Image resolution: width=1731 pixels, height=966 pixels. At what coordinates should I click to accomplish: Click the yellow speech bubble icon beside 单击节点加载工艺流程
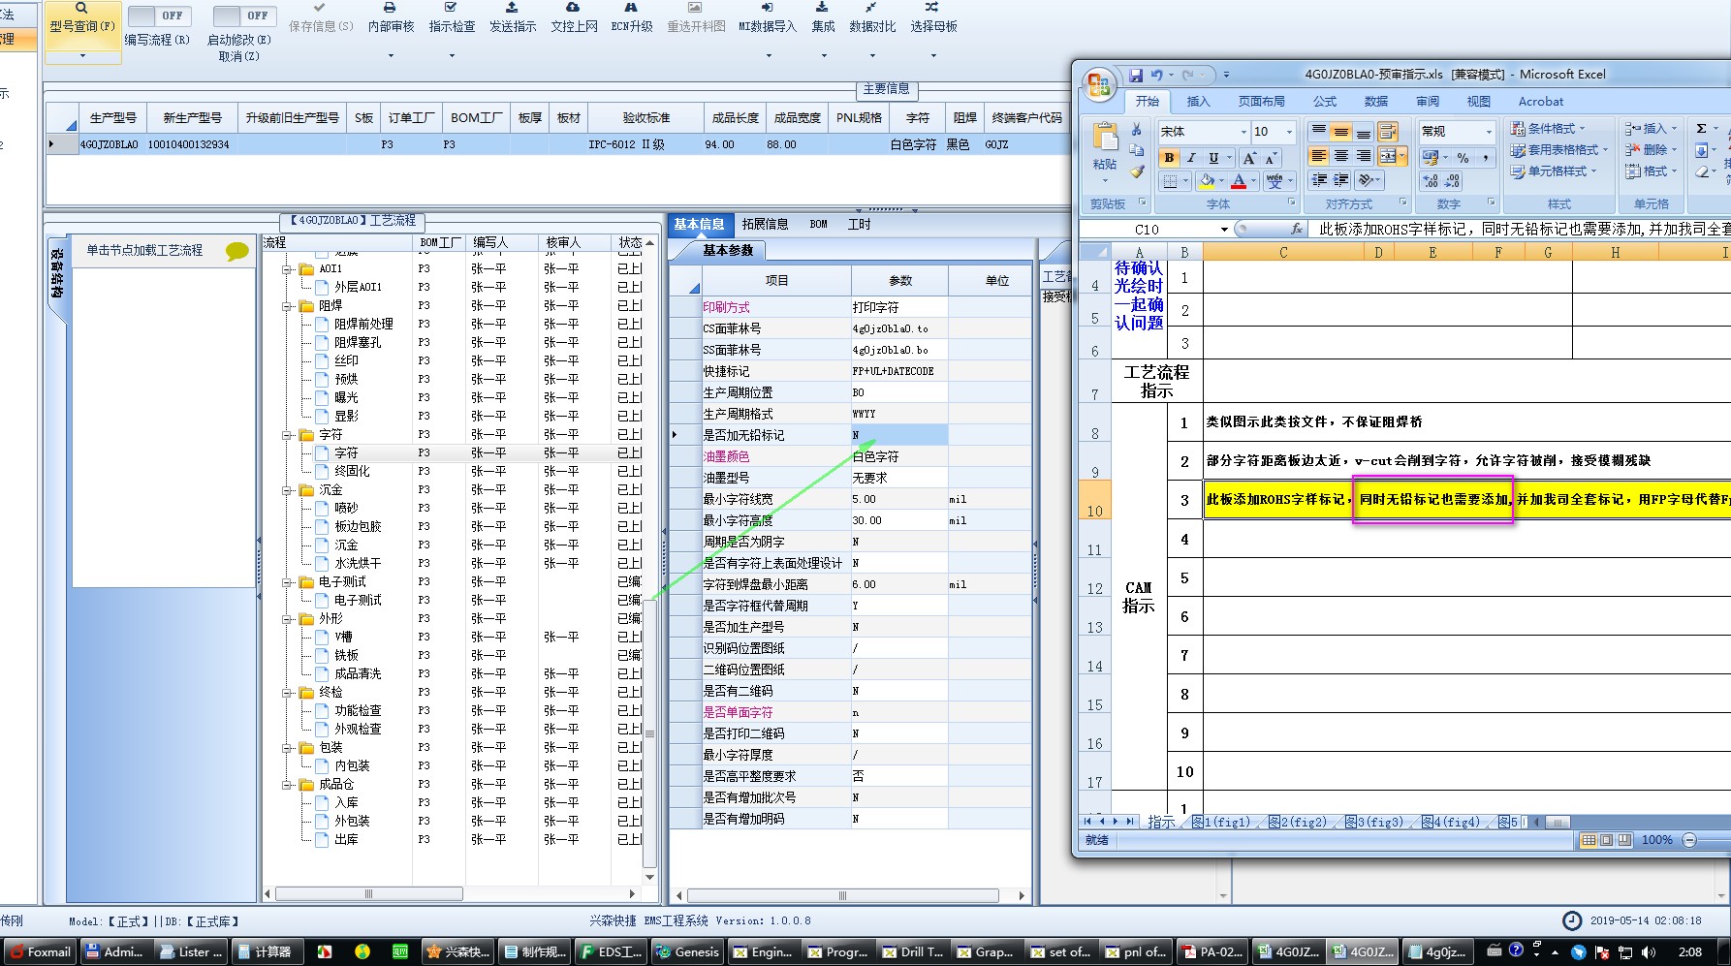click(x=236, y=252)
